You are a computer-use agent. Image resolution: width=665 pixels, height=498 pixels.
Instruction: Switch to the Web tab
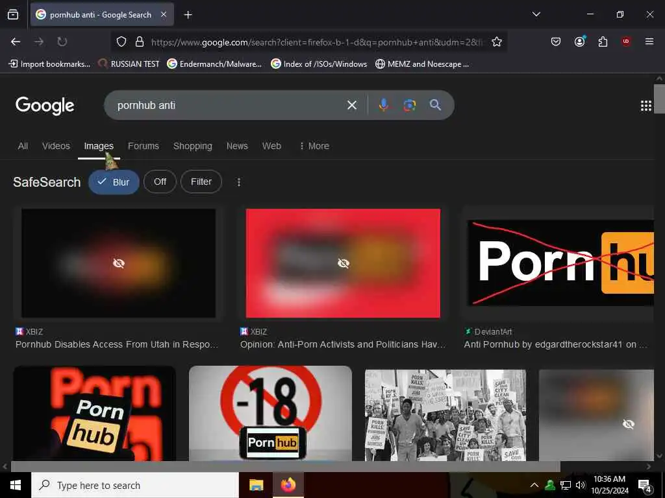[271, 146]
